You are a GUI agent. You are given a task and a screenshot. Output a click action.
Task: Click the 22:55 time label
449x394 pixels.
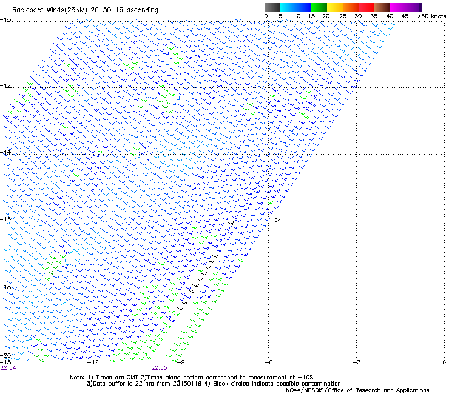pos(159,368)
